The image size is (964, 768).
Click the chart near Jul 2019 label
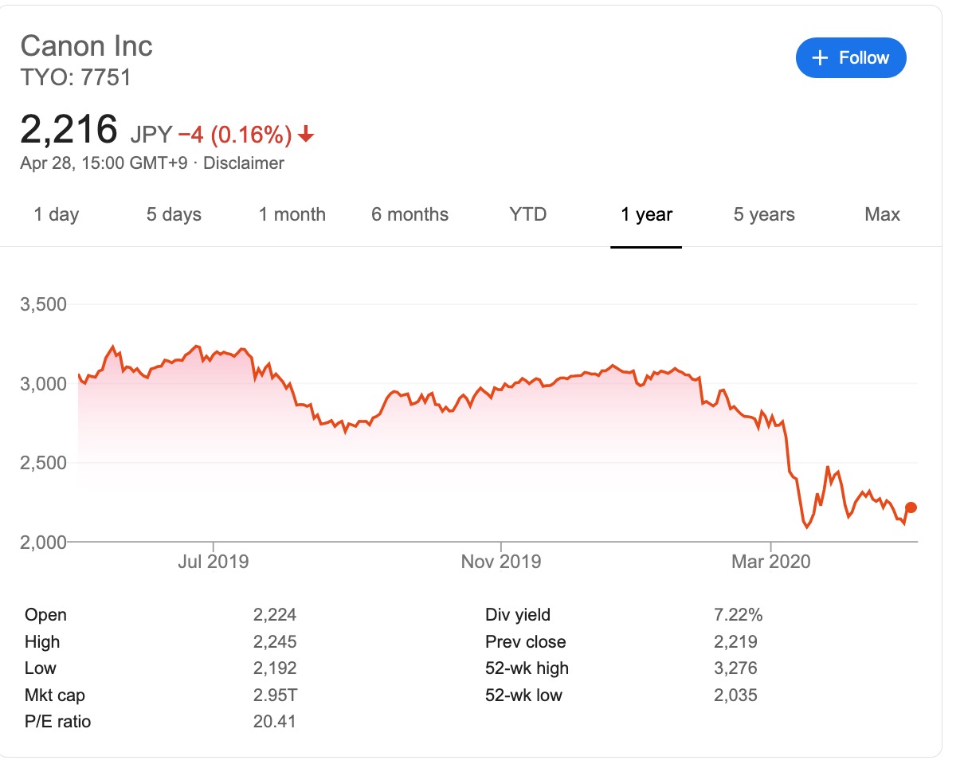tap(213, 562)
